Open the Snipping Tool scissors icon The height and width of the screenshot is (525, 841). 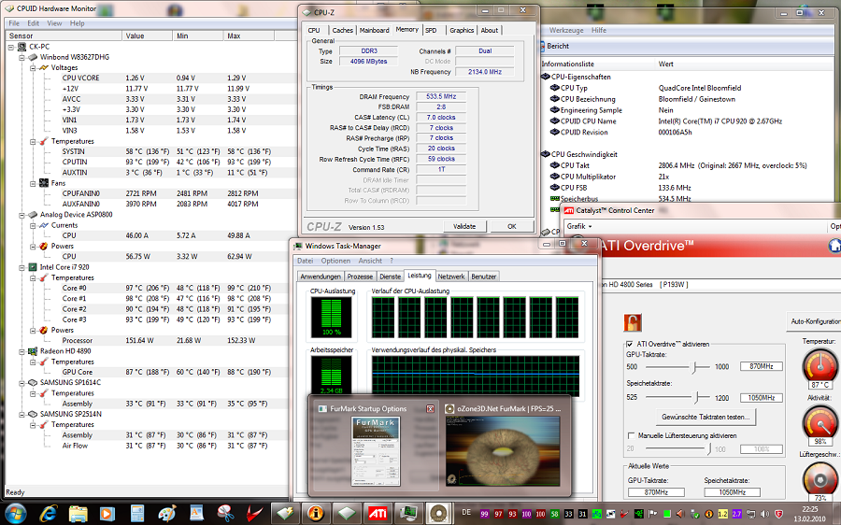[x=226, y=514]
